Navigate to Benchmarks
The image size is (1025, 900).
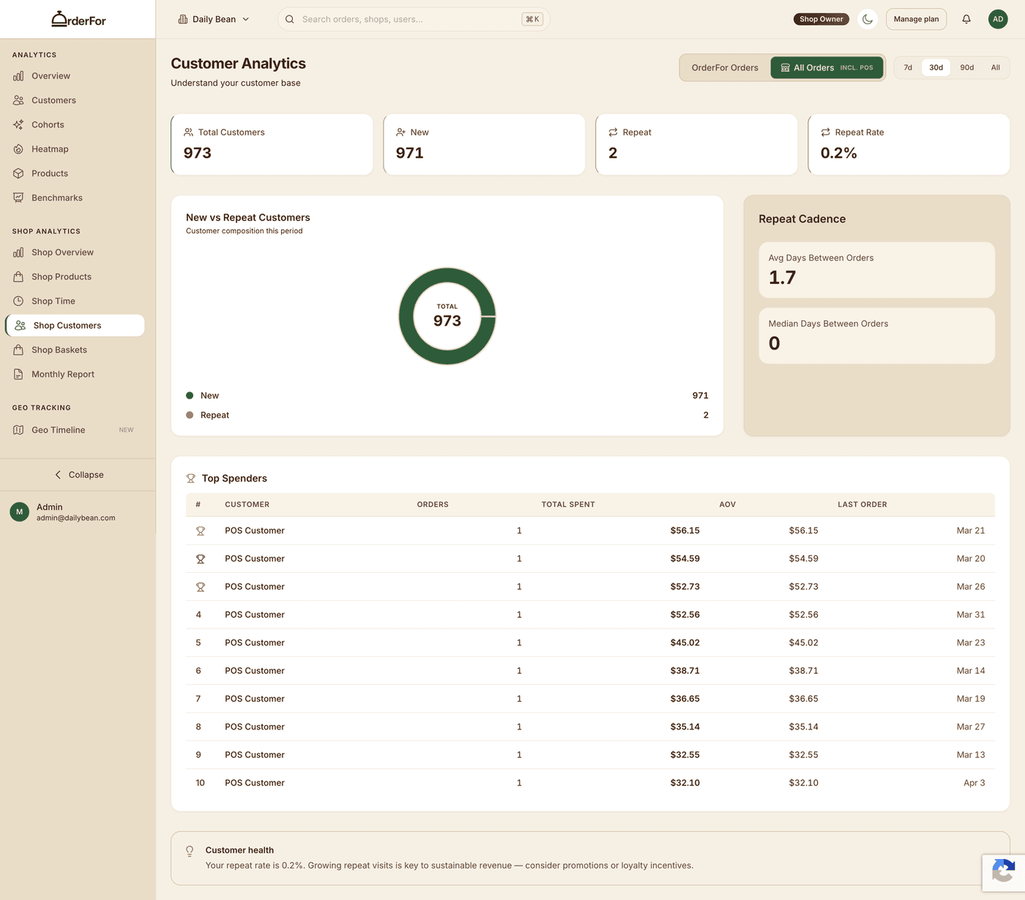(75, 198)
